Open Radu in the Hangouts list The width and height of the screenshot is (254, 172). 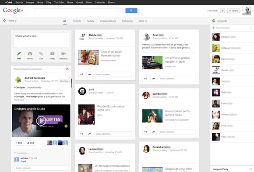click(232, 137)
